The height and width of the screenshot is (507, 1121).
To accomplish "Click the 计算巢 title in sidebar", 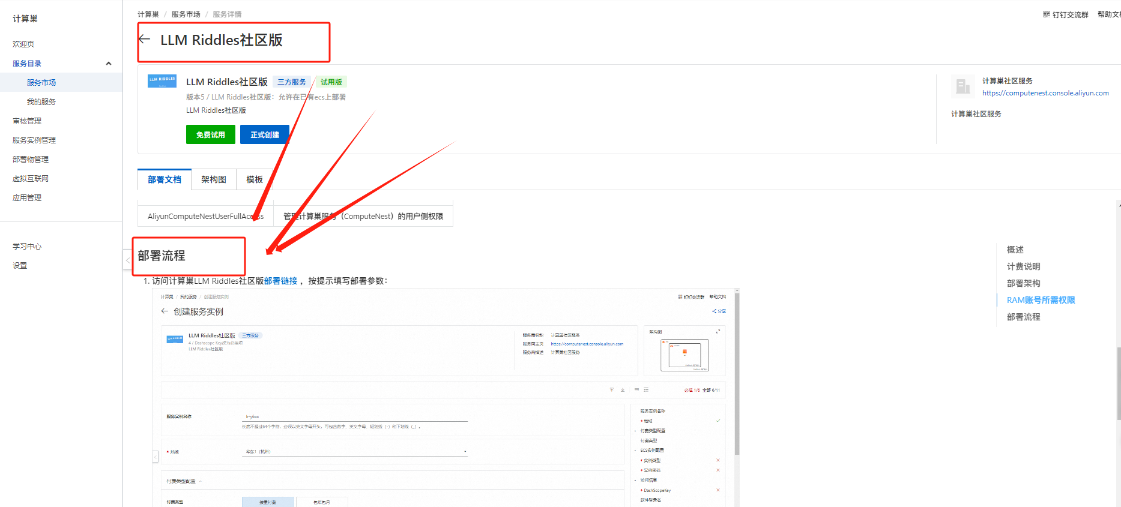I will [x=25, y=19].
